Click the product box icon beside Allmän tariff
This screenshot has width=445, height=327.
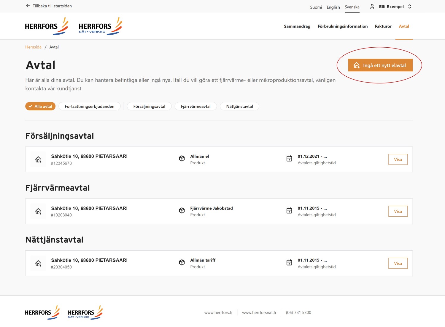[x=182, y=262]
